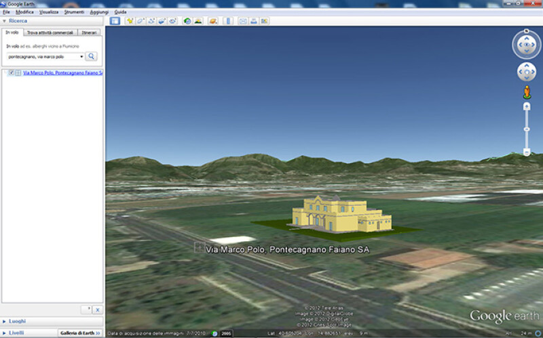View in Google Maps icon
The height and width of the screenshot is (338, 543).
(x=265, y=21)
